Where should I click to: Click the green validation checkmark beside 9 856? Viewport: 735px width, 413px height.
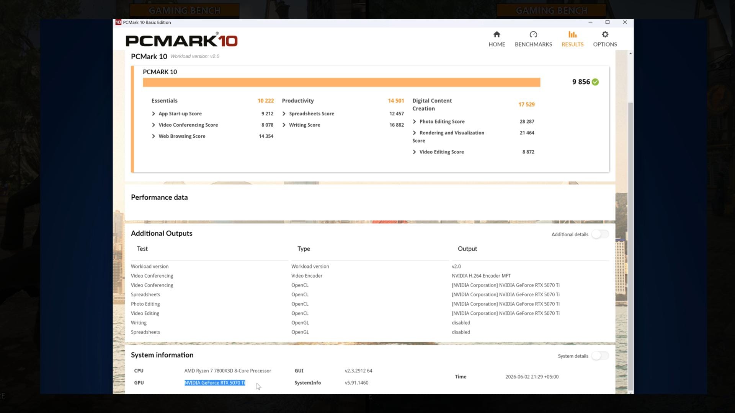(595, 82)
